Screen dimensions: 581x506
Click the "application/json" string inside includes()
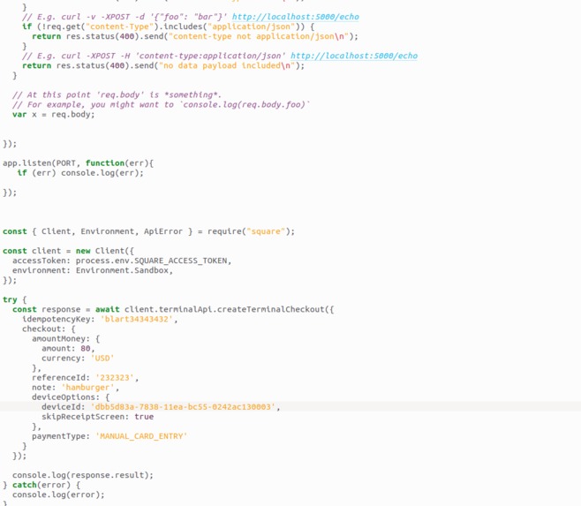pyautogui.click(x=251, y=26)
